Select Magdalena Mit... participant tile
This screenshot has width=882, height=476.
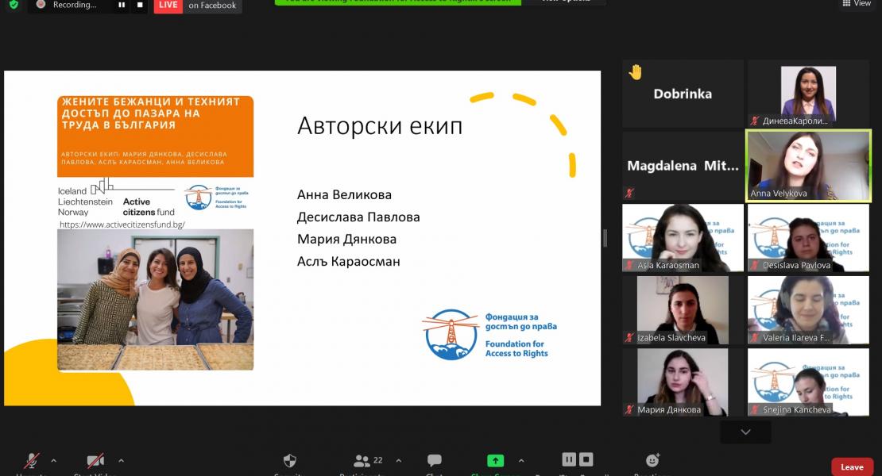point(683,166)
